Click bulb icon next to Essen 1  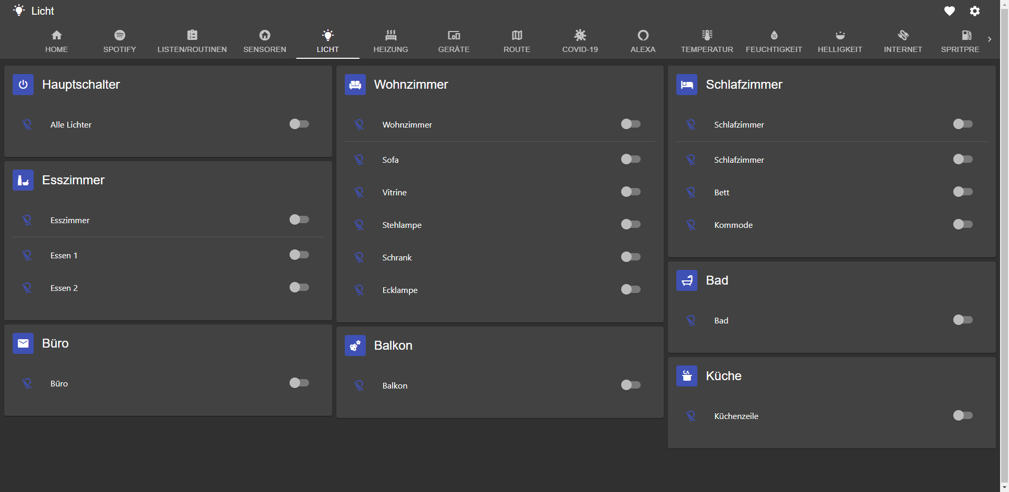(27, 255)
